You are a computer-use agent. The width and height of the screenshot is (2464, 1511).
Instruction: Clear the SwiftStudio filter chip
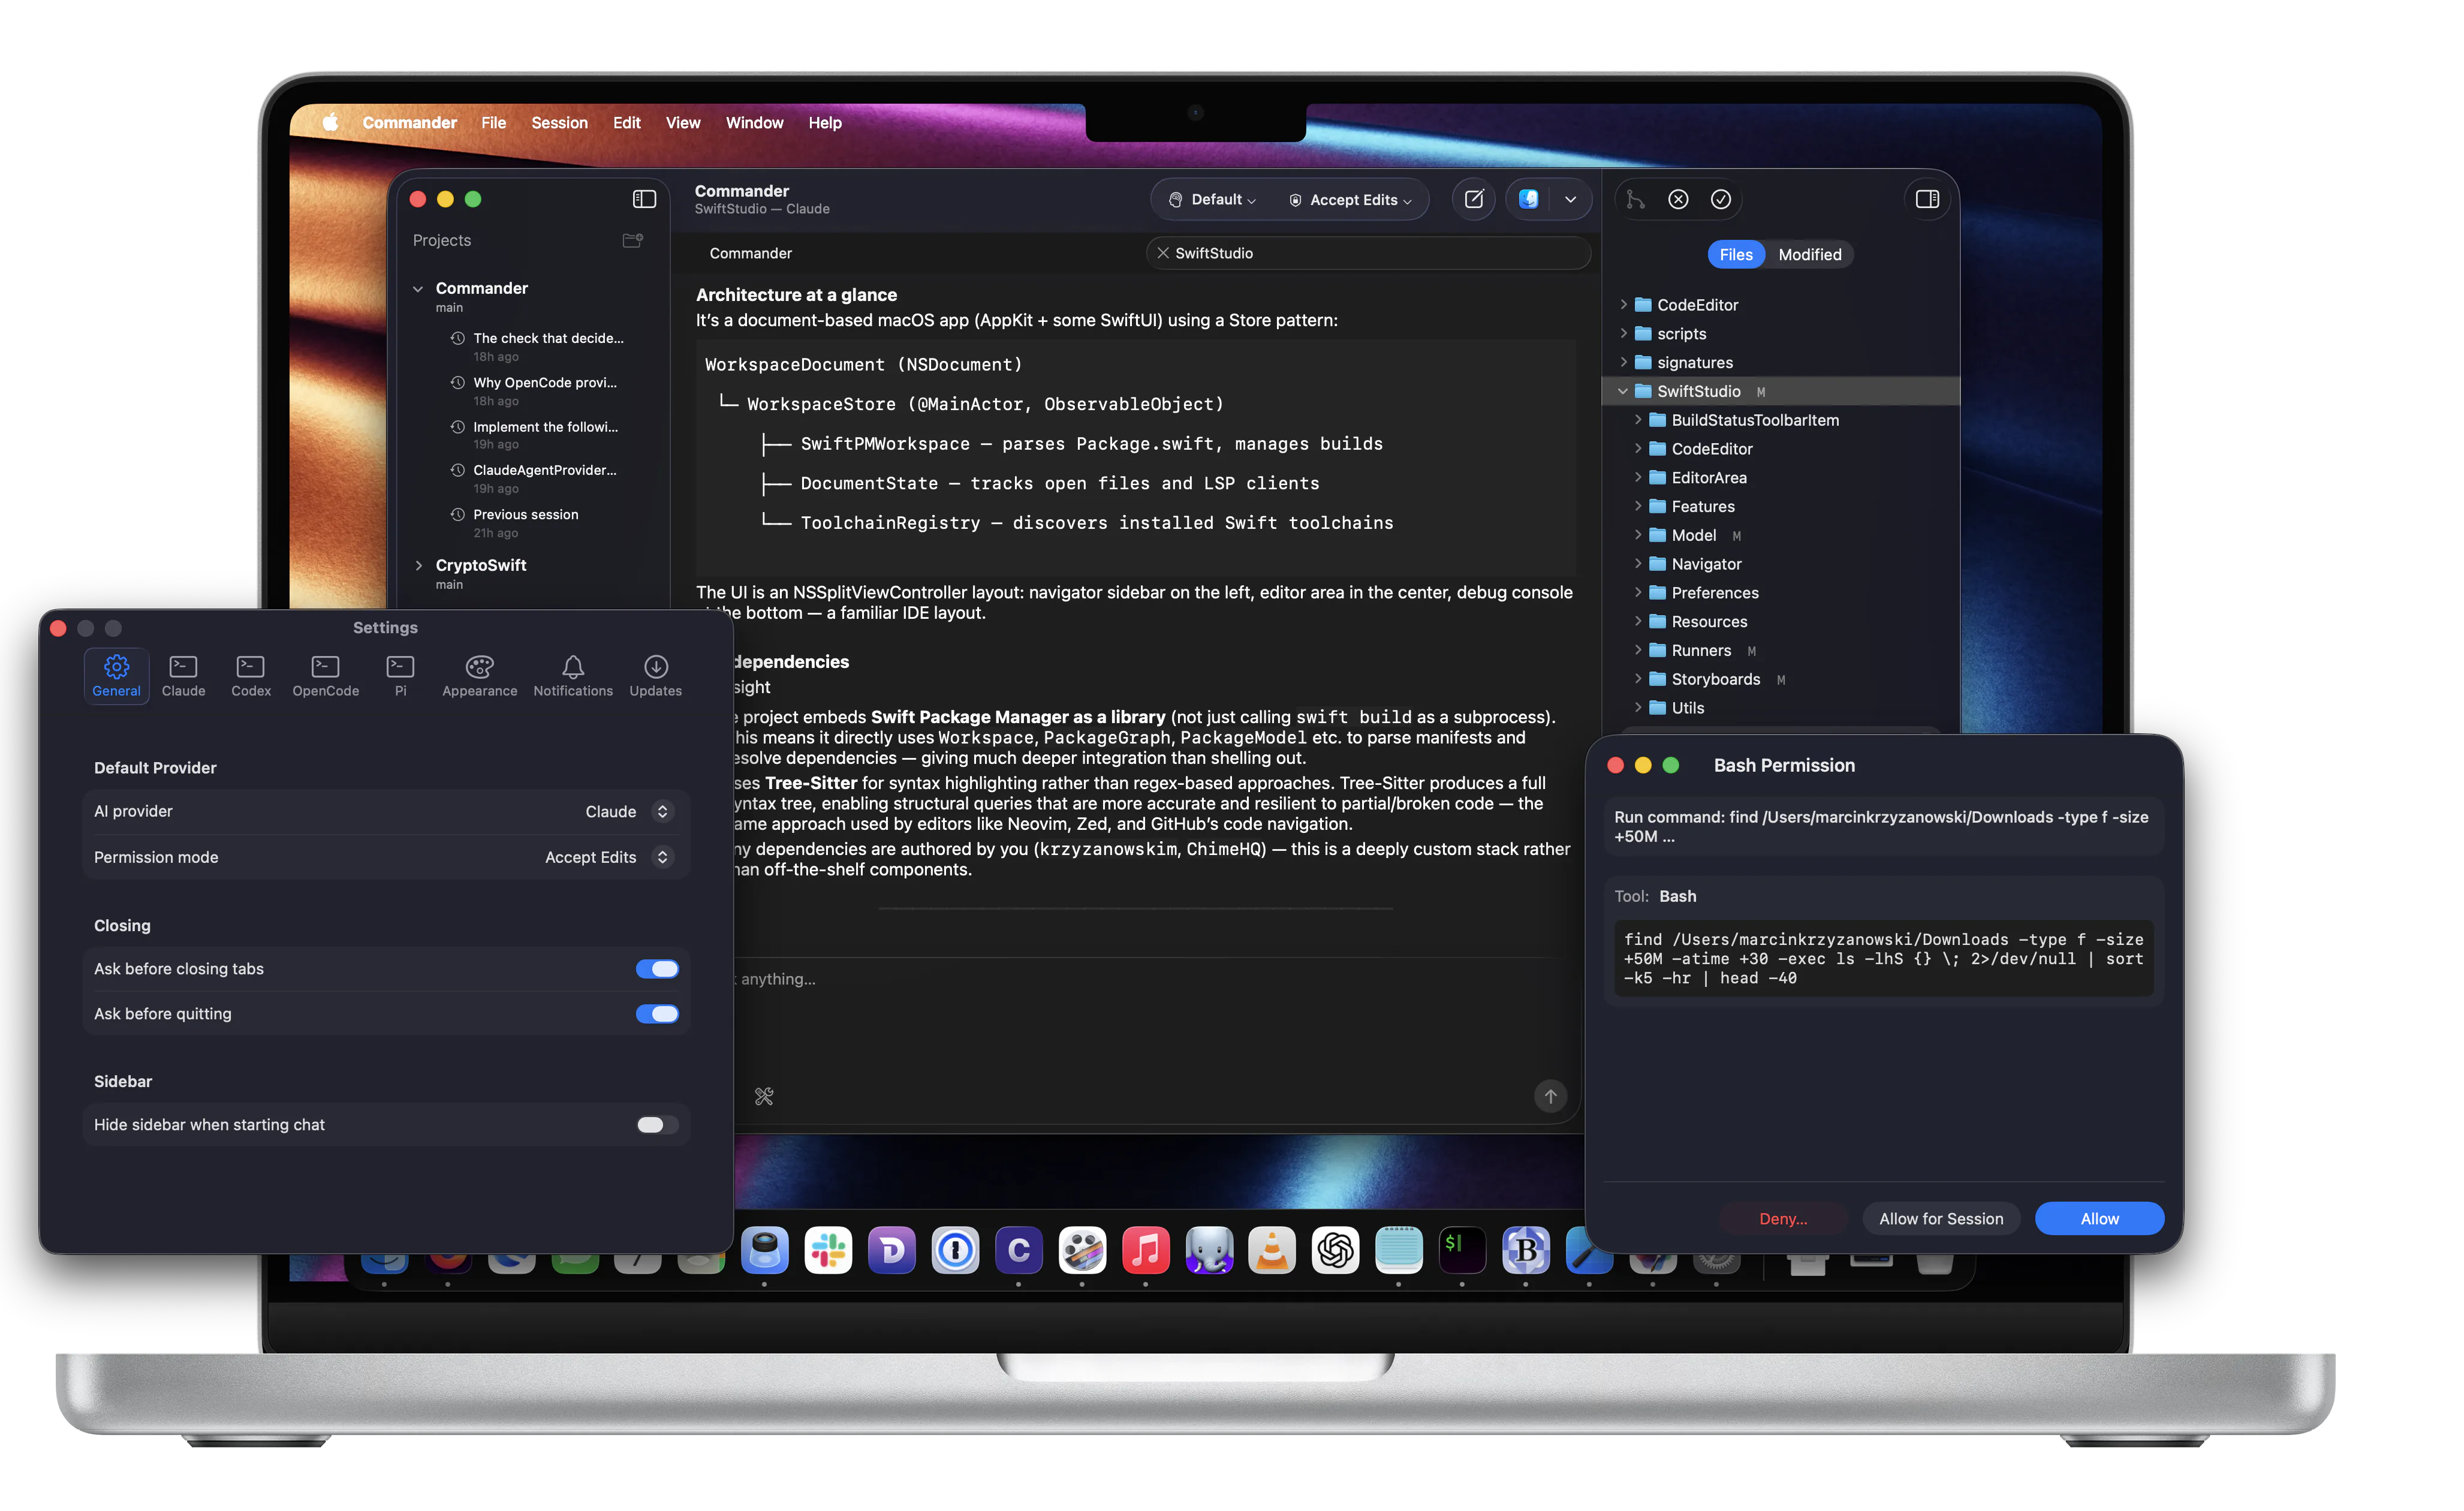1163,252
